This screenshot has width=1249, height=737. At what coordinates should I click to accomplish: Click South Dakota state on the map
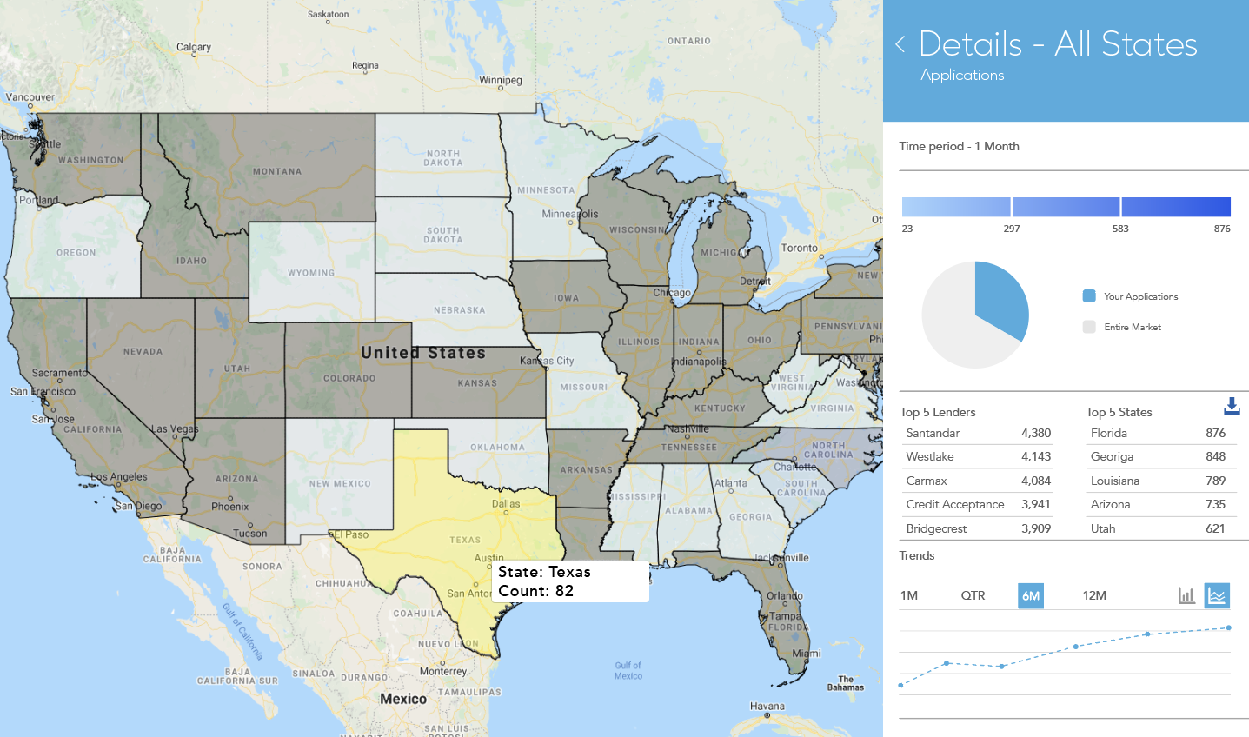tap(442, 235)
